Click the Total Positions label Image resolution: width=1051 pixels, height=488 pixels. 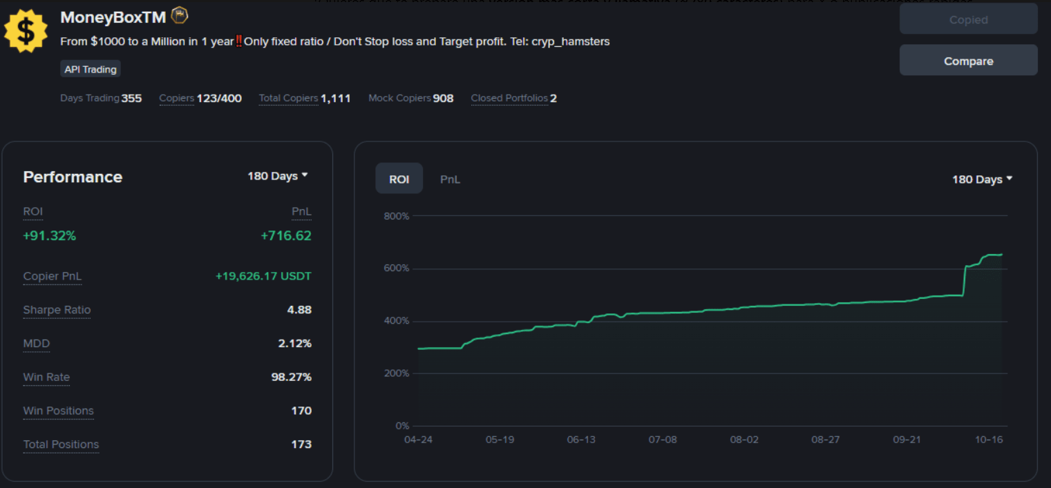61,445
